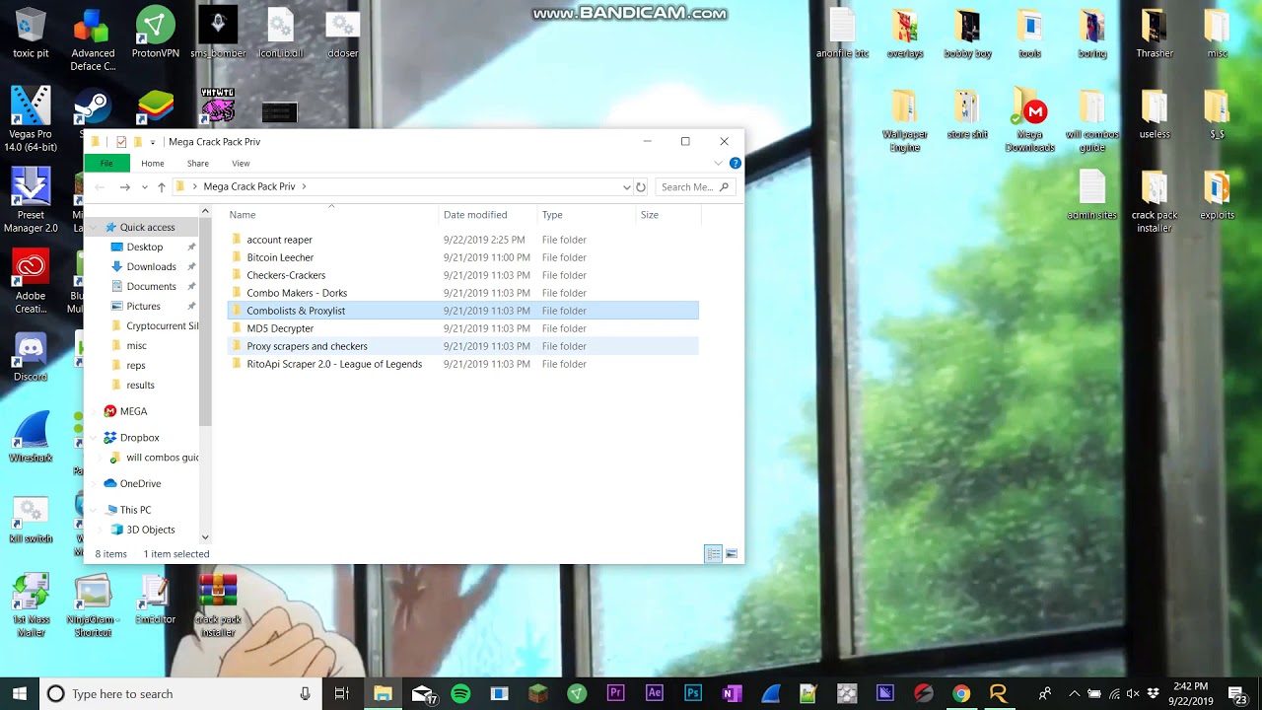
Task: Show hidden system tray icons
Action: 1075,694
